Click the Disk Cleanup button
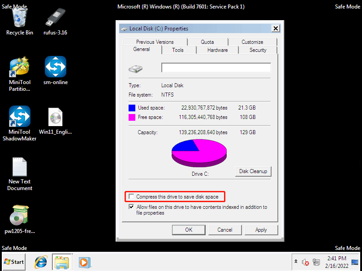Image resolution: width=362 pixels, height=271 pixels. pos(253,171)
